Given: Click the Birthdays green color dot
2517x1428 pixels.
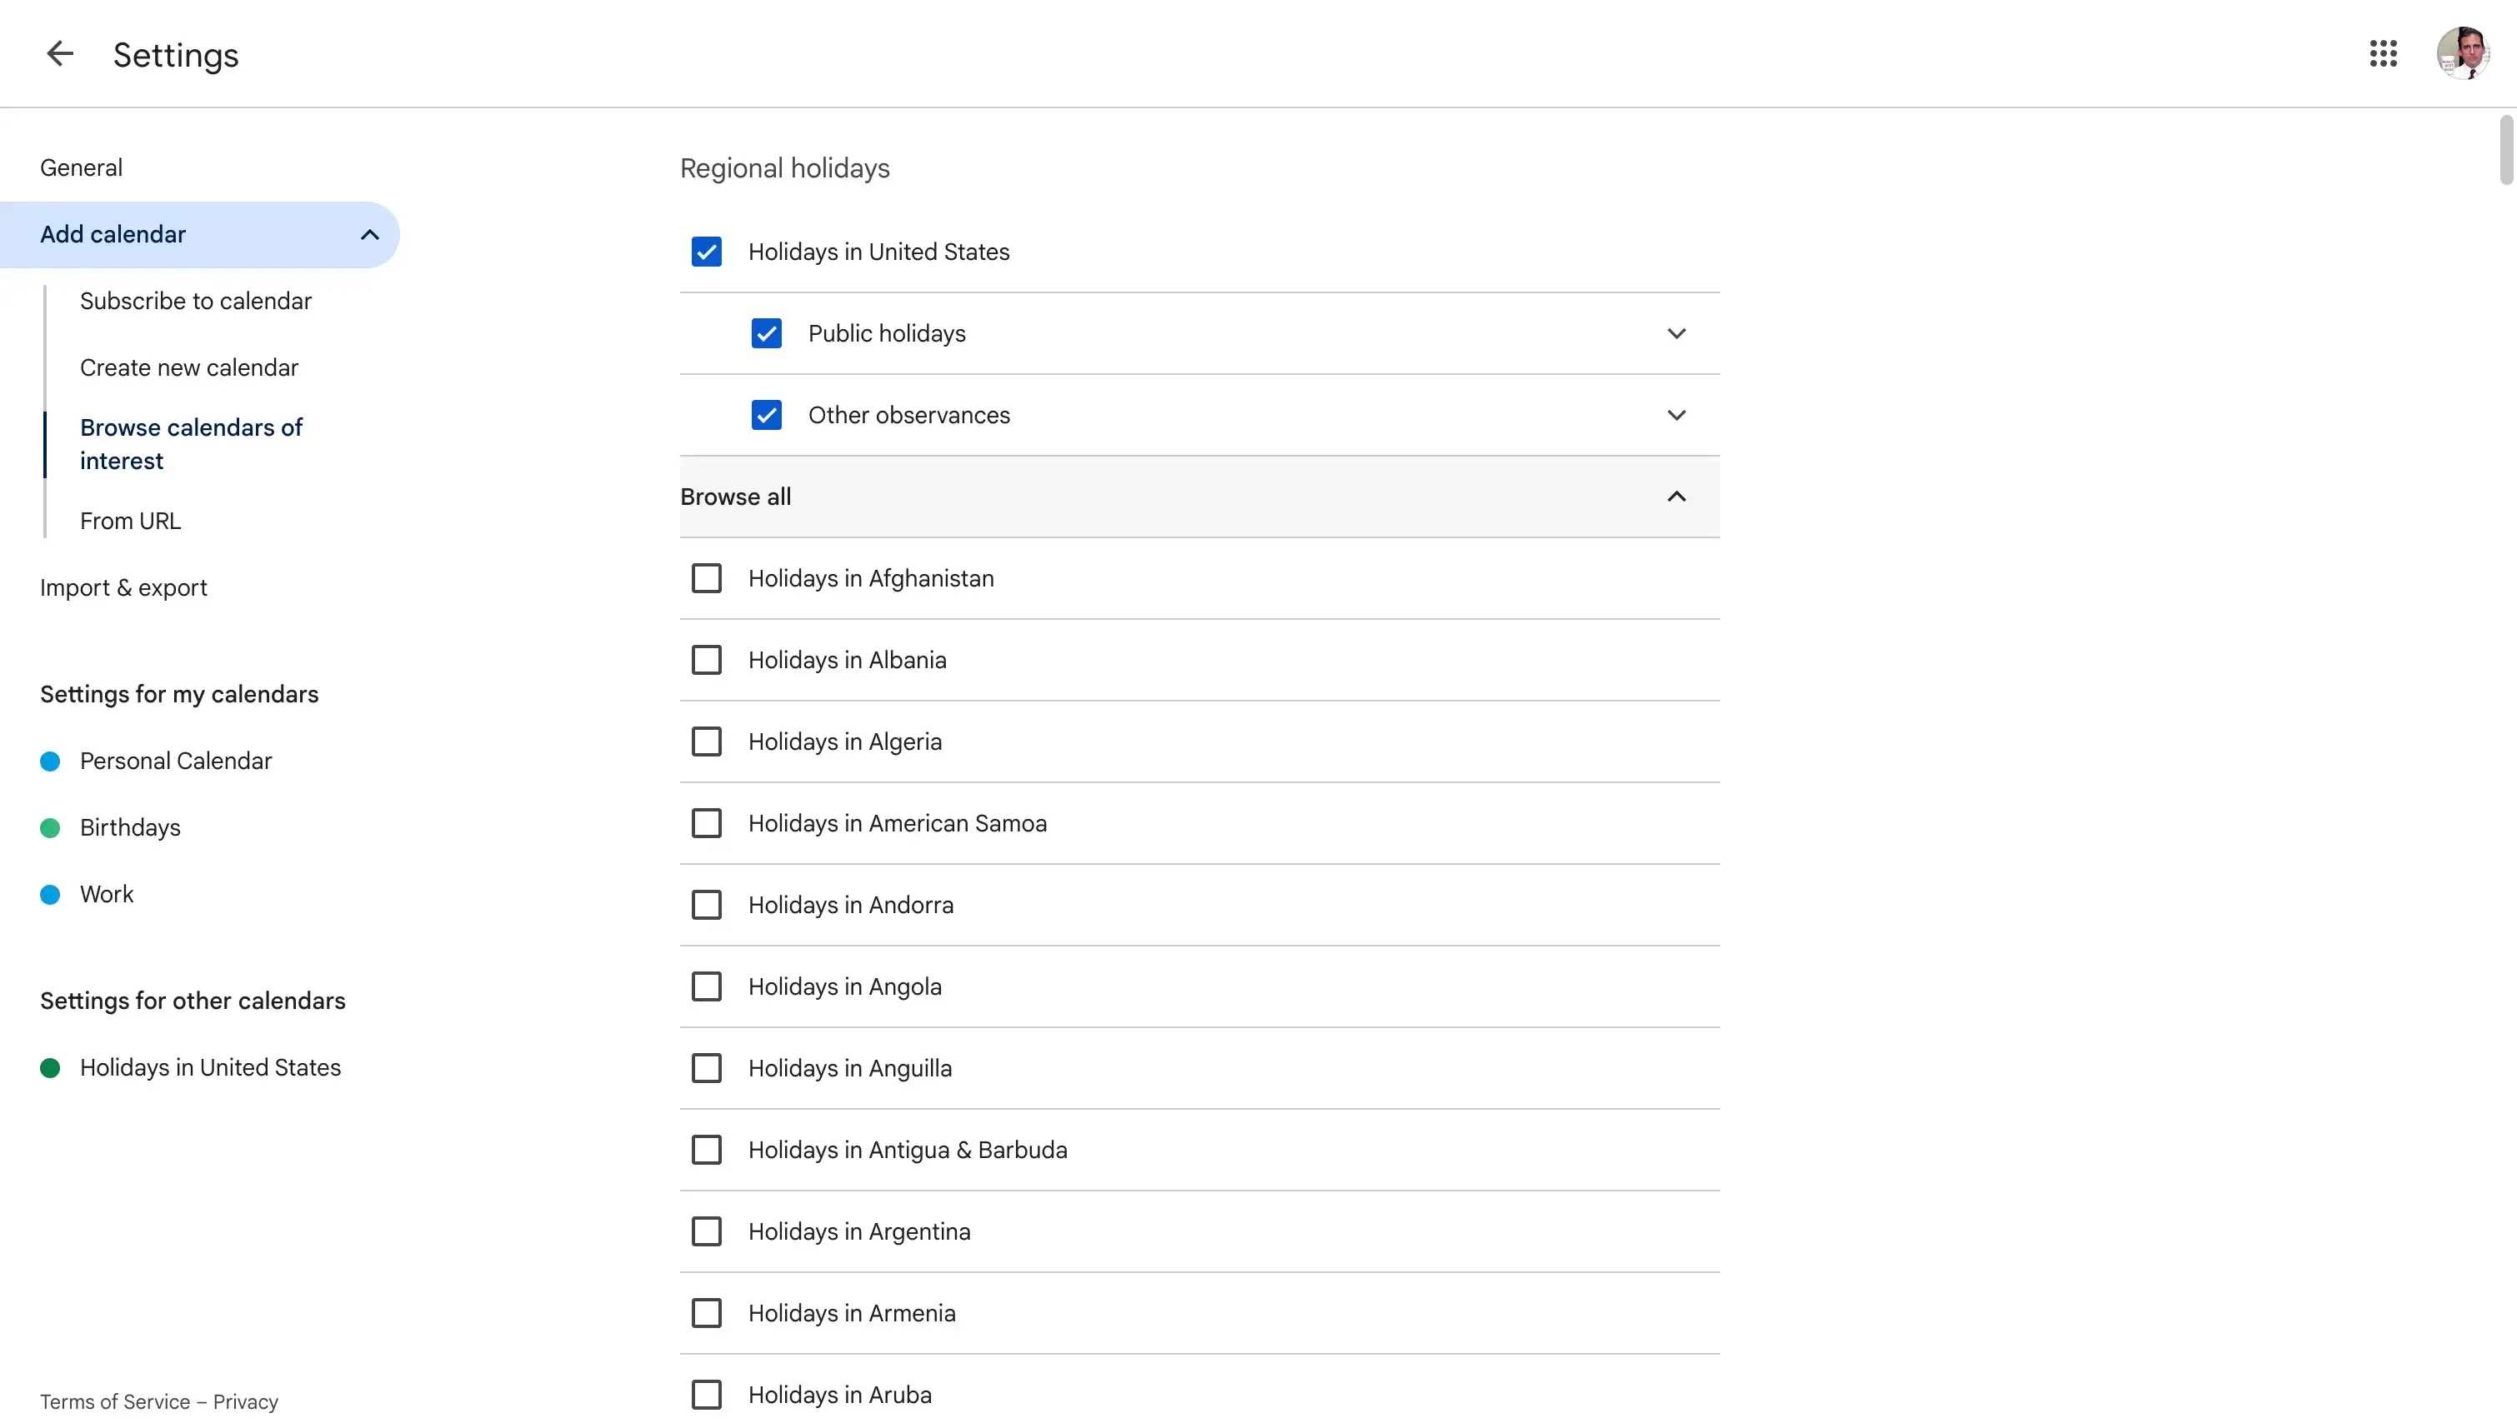Looking at the screenshot, I should point(50,826).
